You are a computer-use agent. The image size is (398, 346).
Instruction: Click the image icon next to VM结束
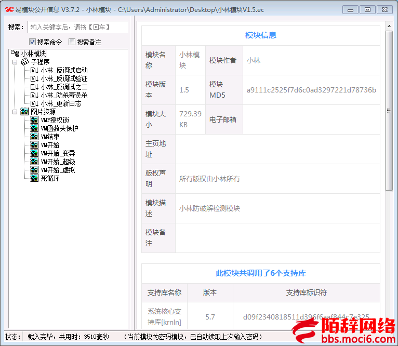pyautogui.click(x=34, y=137)
